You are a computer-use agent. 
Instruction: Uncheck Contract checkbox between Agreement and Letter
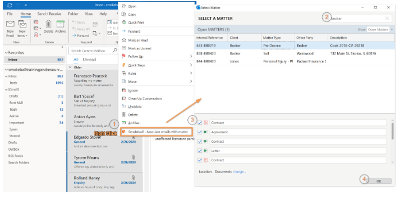[x=200, y=141]
